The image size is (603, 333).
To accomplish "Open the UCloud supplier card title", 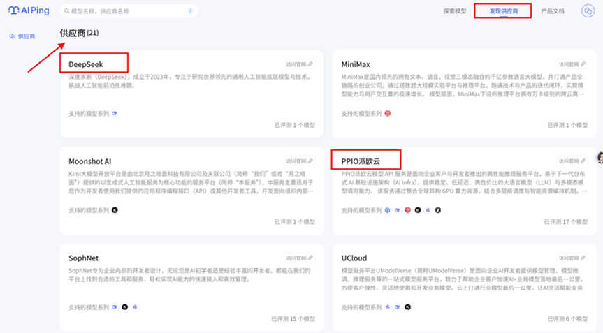I will click(x=354, y=258).
